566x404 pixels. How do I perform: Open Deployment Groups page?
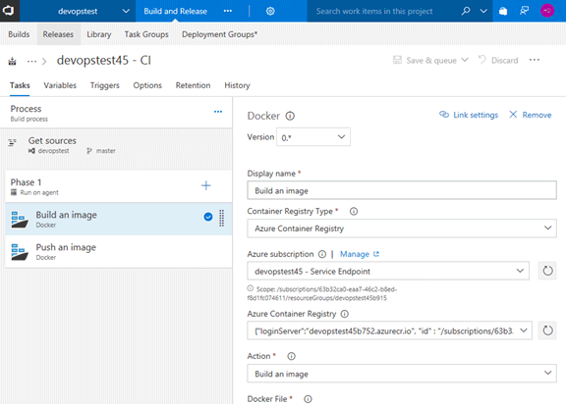tap(219, 34)
